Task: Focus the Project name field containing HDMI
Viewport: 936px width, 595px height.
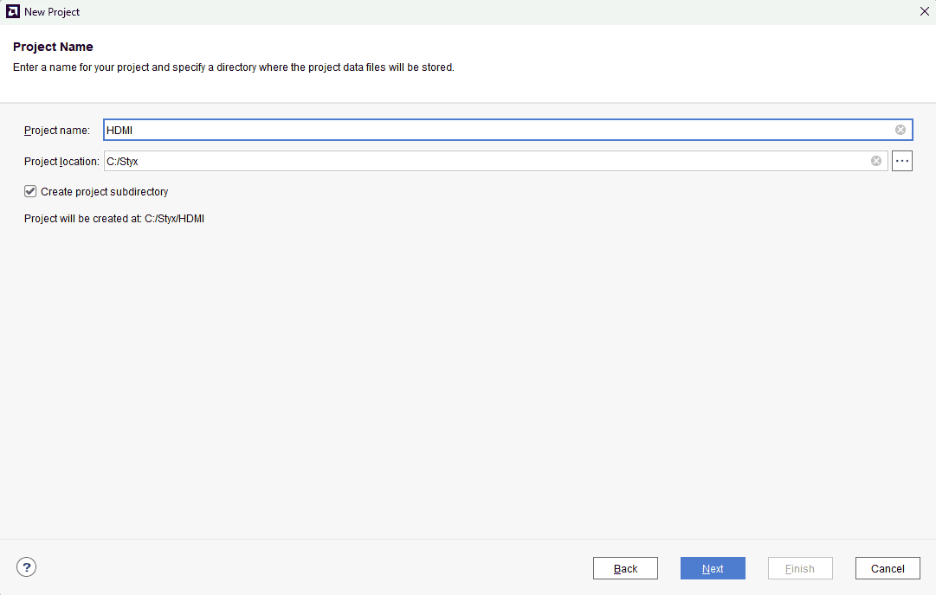Action: (x=494, y=130)
